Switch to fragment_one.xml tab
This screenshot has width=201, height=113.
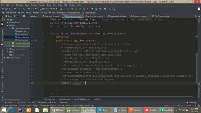coord(51,16)
